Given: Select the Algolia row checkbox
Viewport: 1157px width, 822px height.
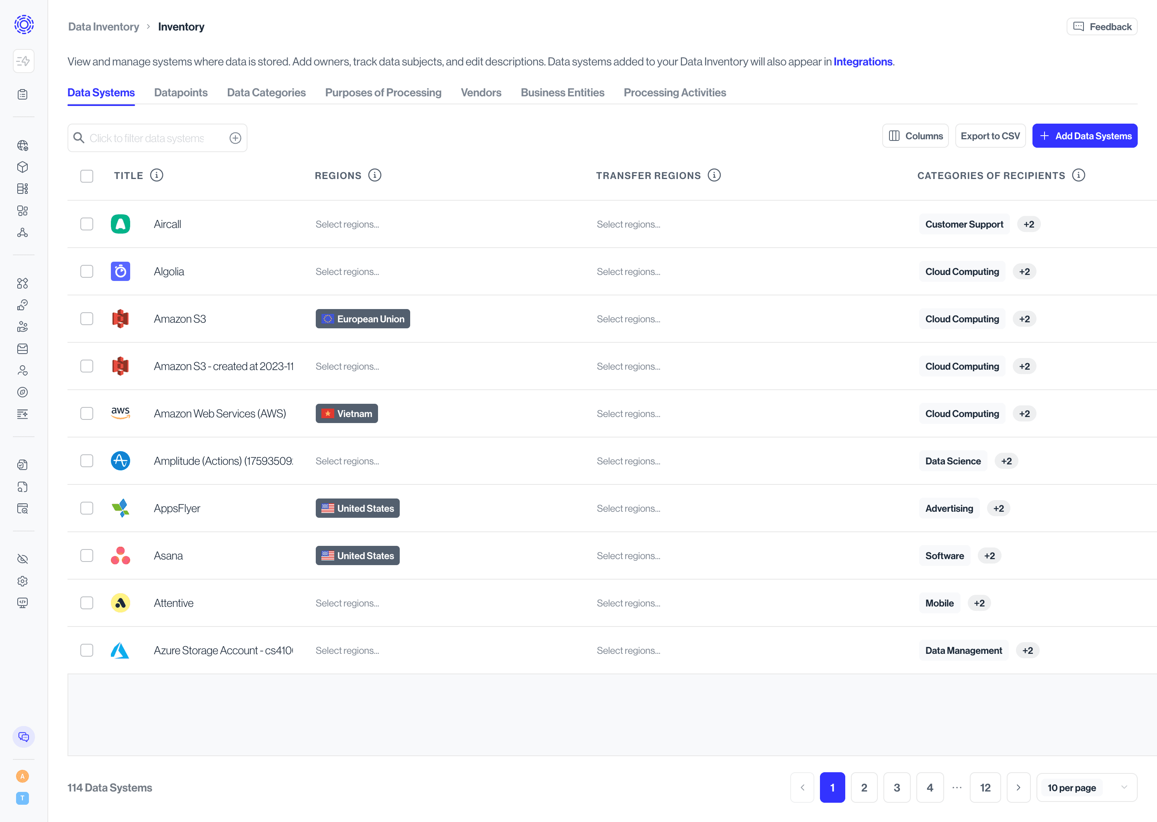Looking at the screenshot, I should click(x=87, y=272).
